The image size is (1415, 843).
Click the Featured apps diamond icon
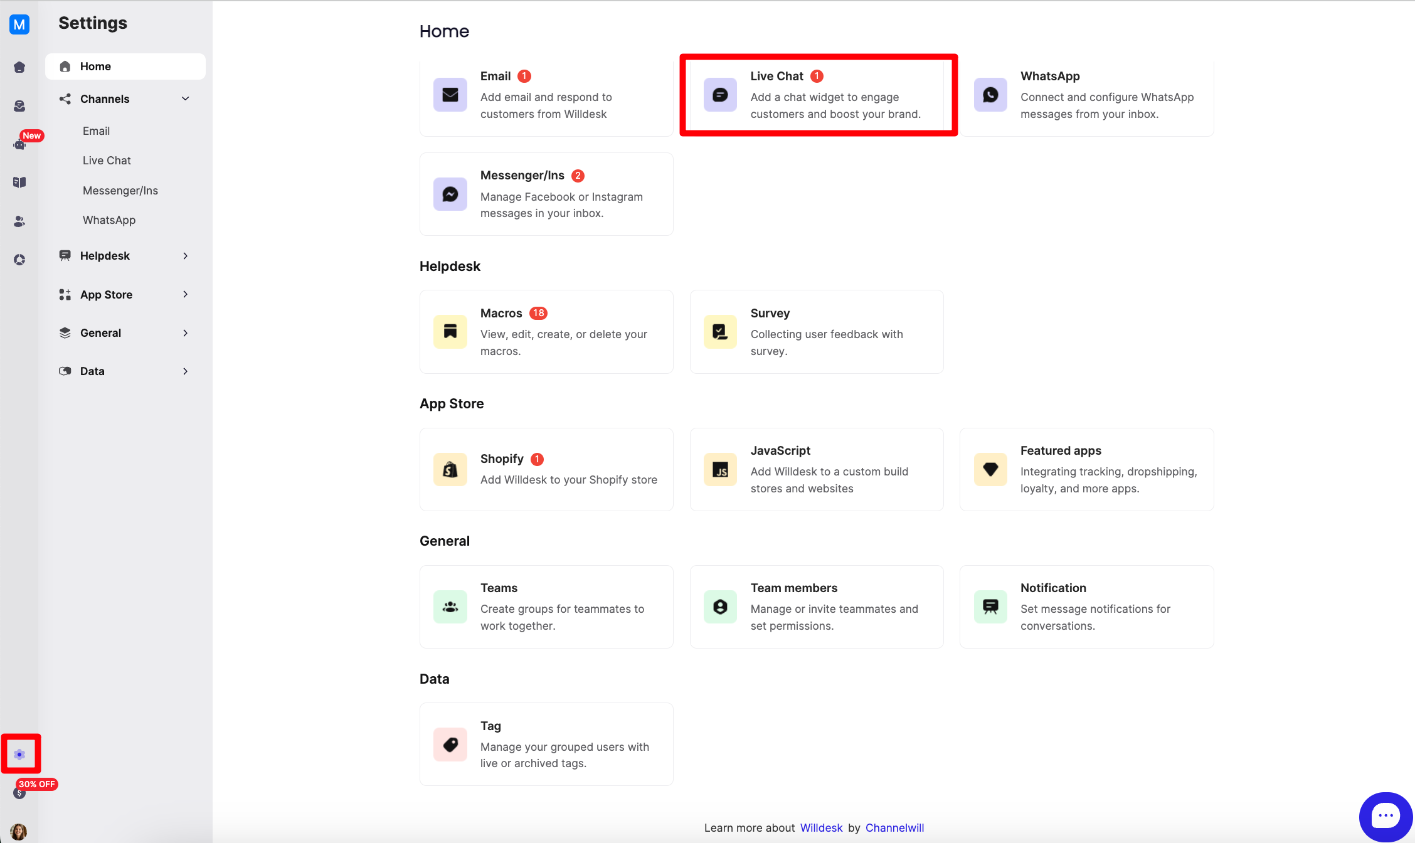pos(990,469)
